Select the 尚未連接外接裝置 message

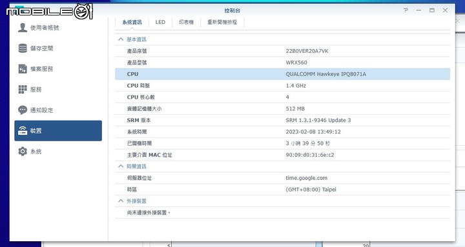pyautogui.click(x=149, y=213)
